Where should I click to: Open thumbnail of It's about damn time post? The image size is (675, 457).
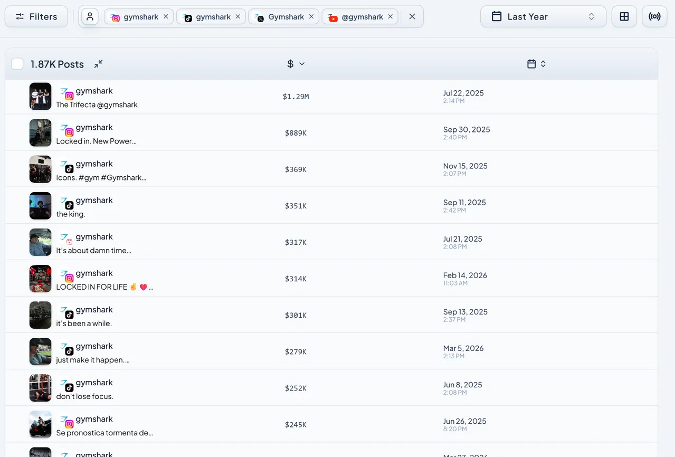pos(40,242)
